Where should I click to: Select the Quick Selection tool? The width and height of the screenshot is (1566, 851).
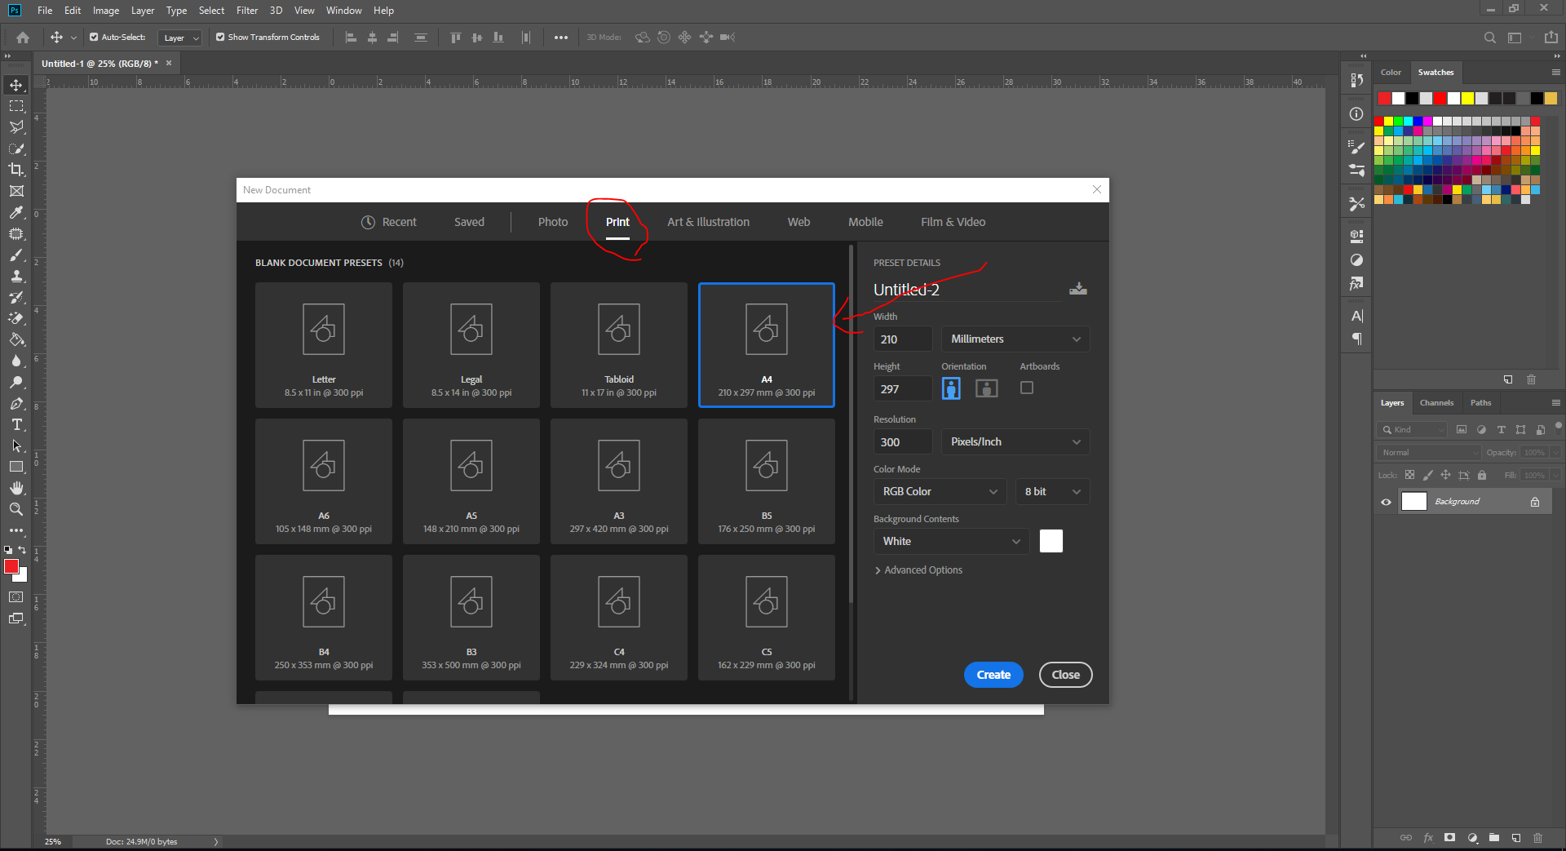click(16, 148)
